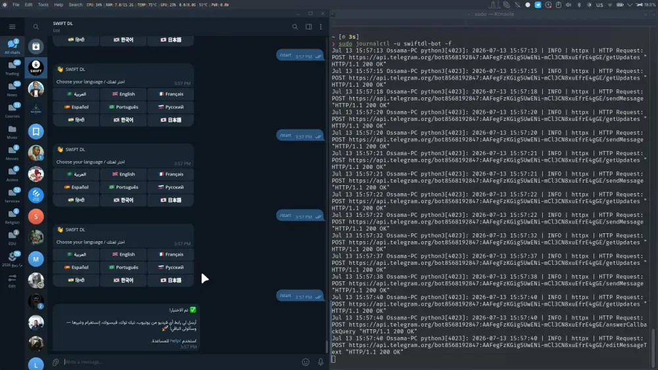This screenshot has width=658, height=370.
Task: Click the Konsole terminal cursor prompt line
Action: (334, 359)
